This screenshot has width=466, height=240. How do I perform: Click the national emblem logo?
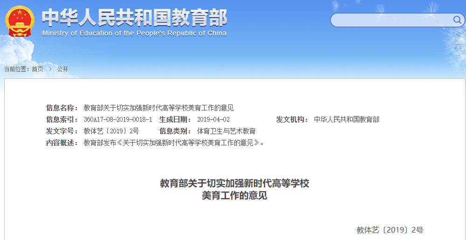(20, 21)
